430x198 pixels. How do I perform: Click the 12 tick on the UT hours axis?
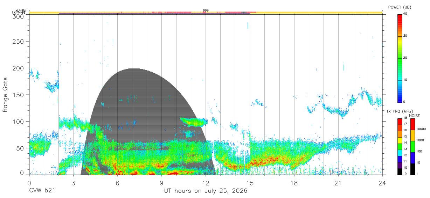[x=206, y=183]
